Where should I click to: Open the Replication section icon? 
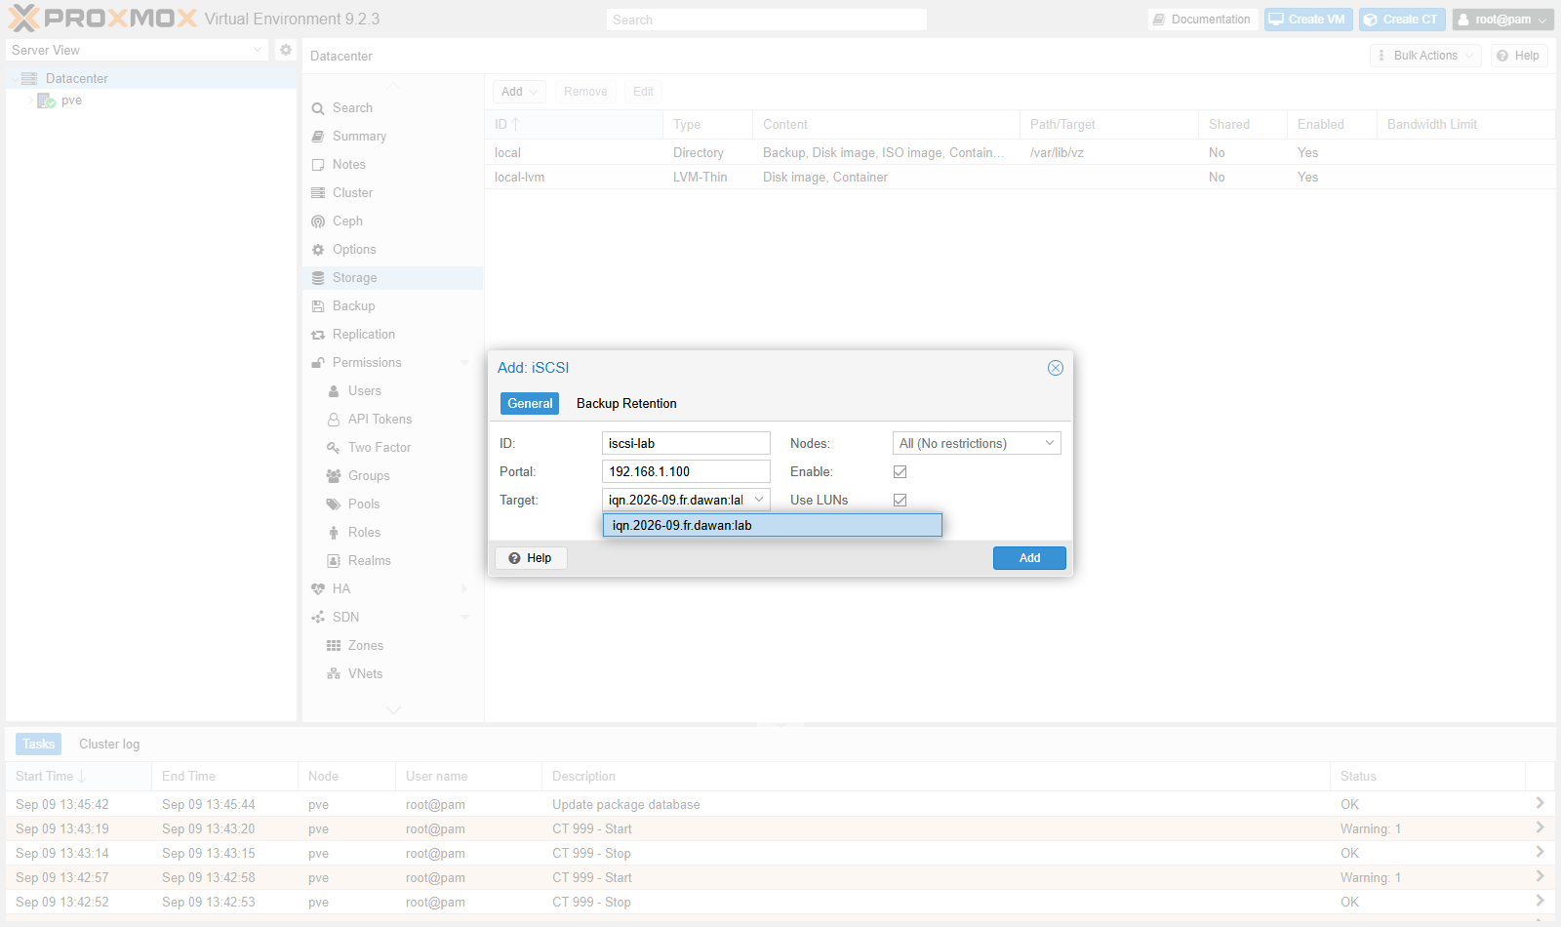318,335
